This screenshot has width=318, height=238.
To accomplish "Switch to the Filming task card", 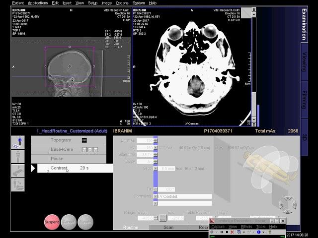I will (304, 100).
